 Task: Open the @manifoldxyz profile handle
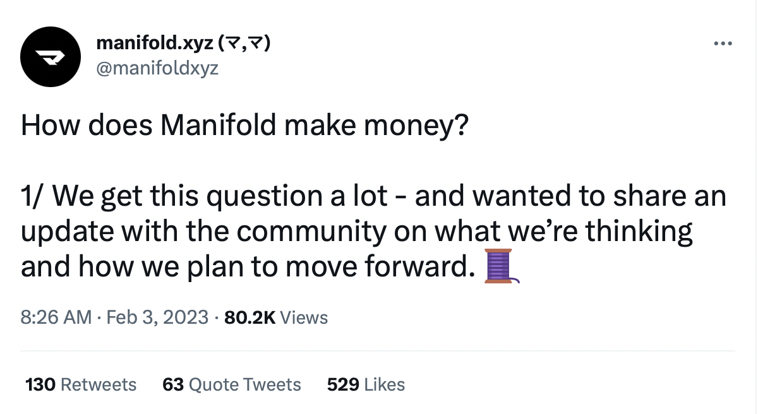pyautogui.click(x=158, y=68)
